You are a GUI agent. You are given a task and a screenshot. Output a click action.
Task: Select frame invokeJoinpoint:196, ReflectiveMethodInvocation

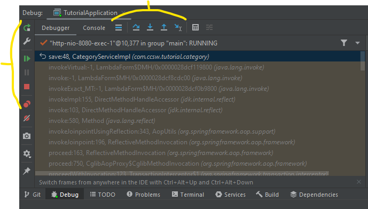[x=198, y=142]
